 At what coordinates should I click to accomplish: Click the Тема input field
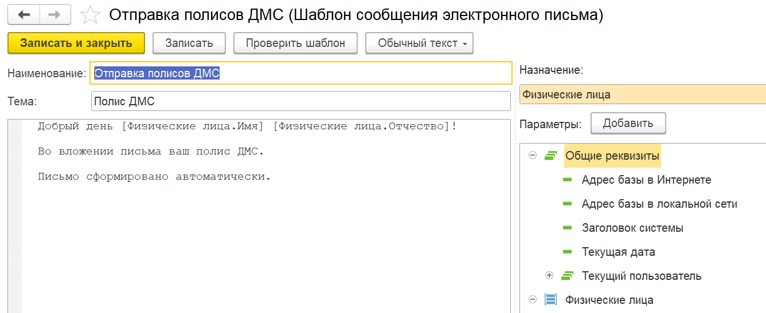[x=300, y=102]
